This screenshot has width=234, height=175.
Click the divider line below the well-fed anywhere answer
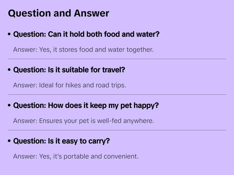tap(117, 130)
